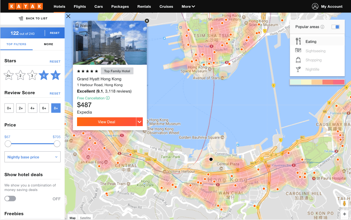Switch to Satellite map view
This screenshot has width=351, height=220.
click(85, 218)
